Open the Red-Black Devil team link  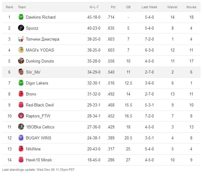[40, 105]
